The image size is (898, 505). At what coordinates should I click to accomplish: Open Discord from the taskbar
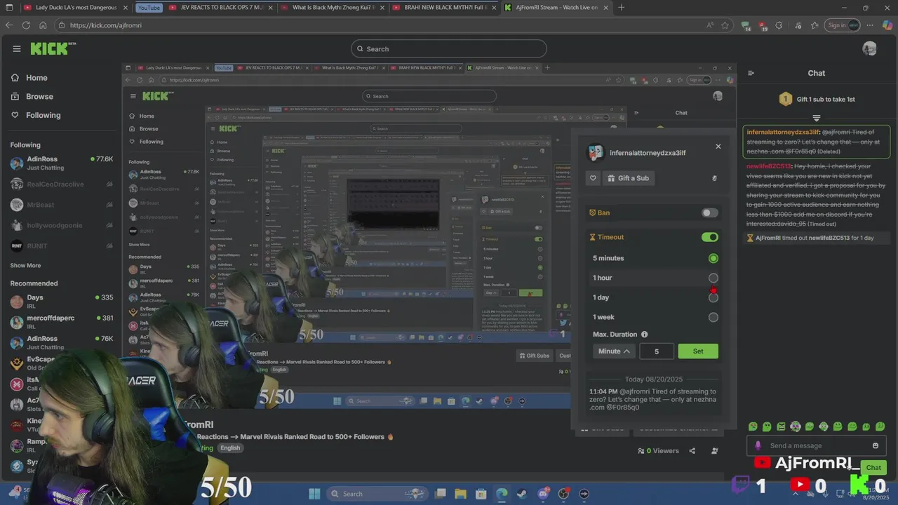543,494
